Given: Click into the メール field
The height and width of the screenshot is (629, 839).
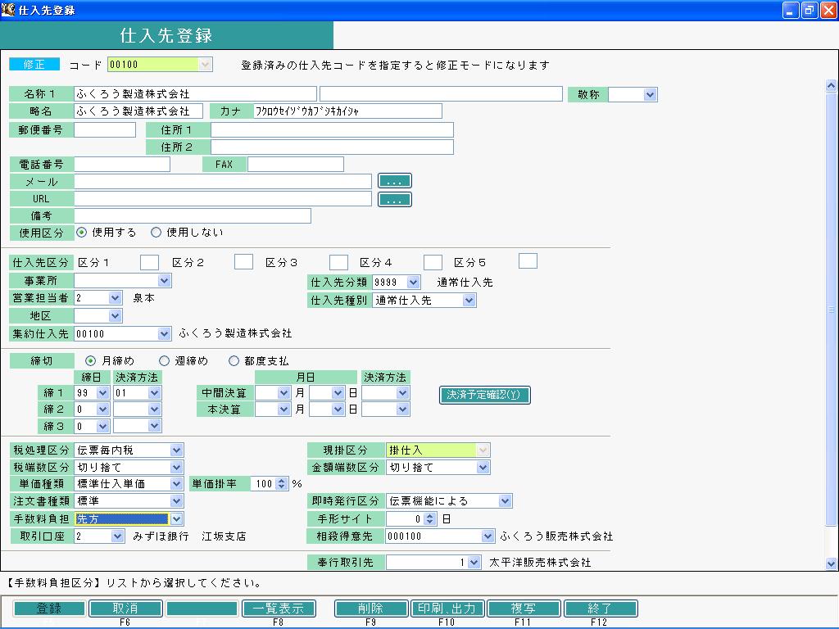Looking at the screenshot, I should 223,181.
